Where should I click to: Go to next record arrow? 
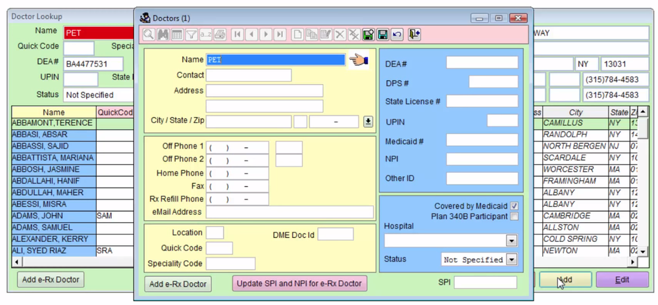pos(266,34)
